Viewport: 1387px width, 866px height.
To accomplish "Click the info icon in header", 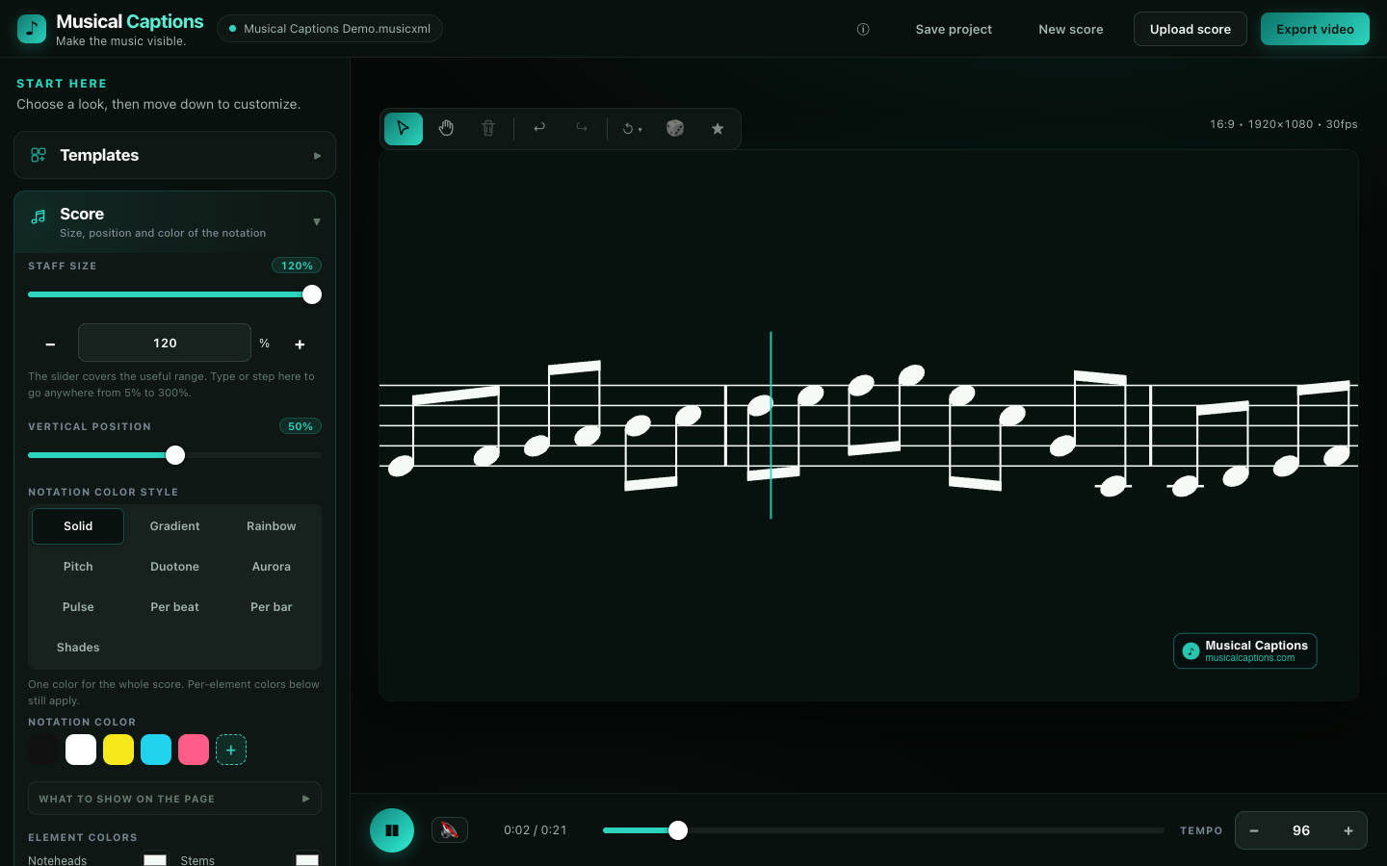I will (x=863, y=29).
